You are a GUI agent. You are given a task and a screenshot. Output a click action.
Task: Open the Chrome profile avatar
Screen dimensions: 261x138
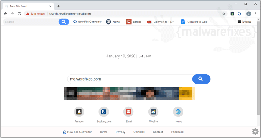pos(249,14)
